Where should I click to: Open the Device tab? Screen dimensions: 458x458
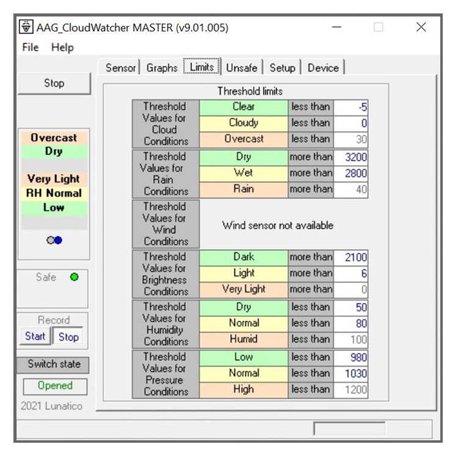pos(323,68)
